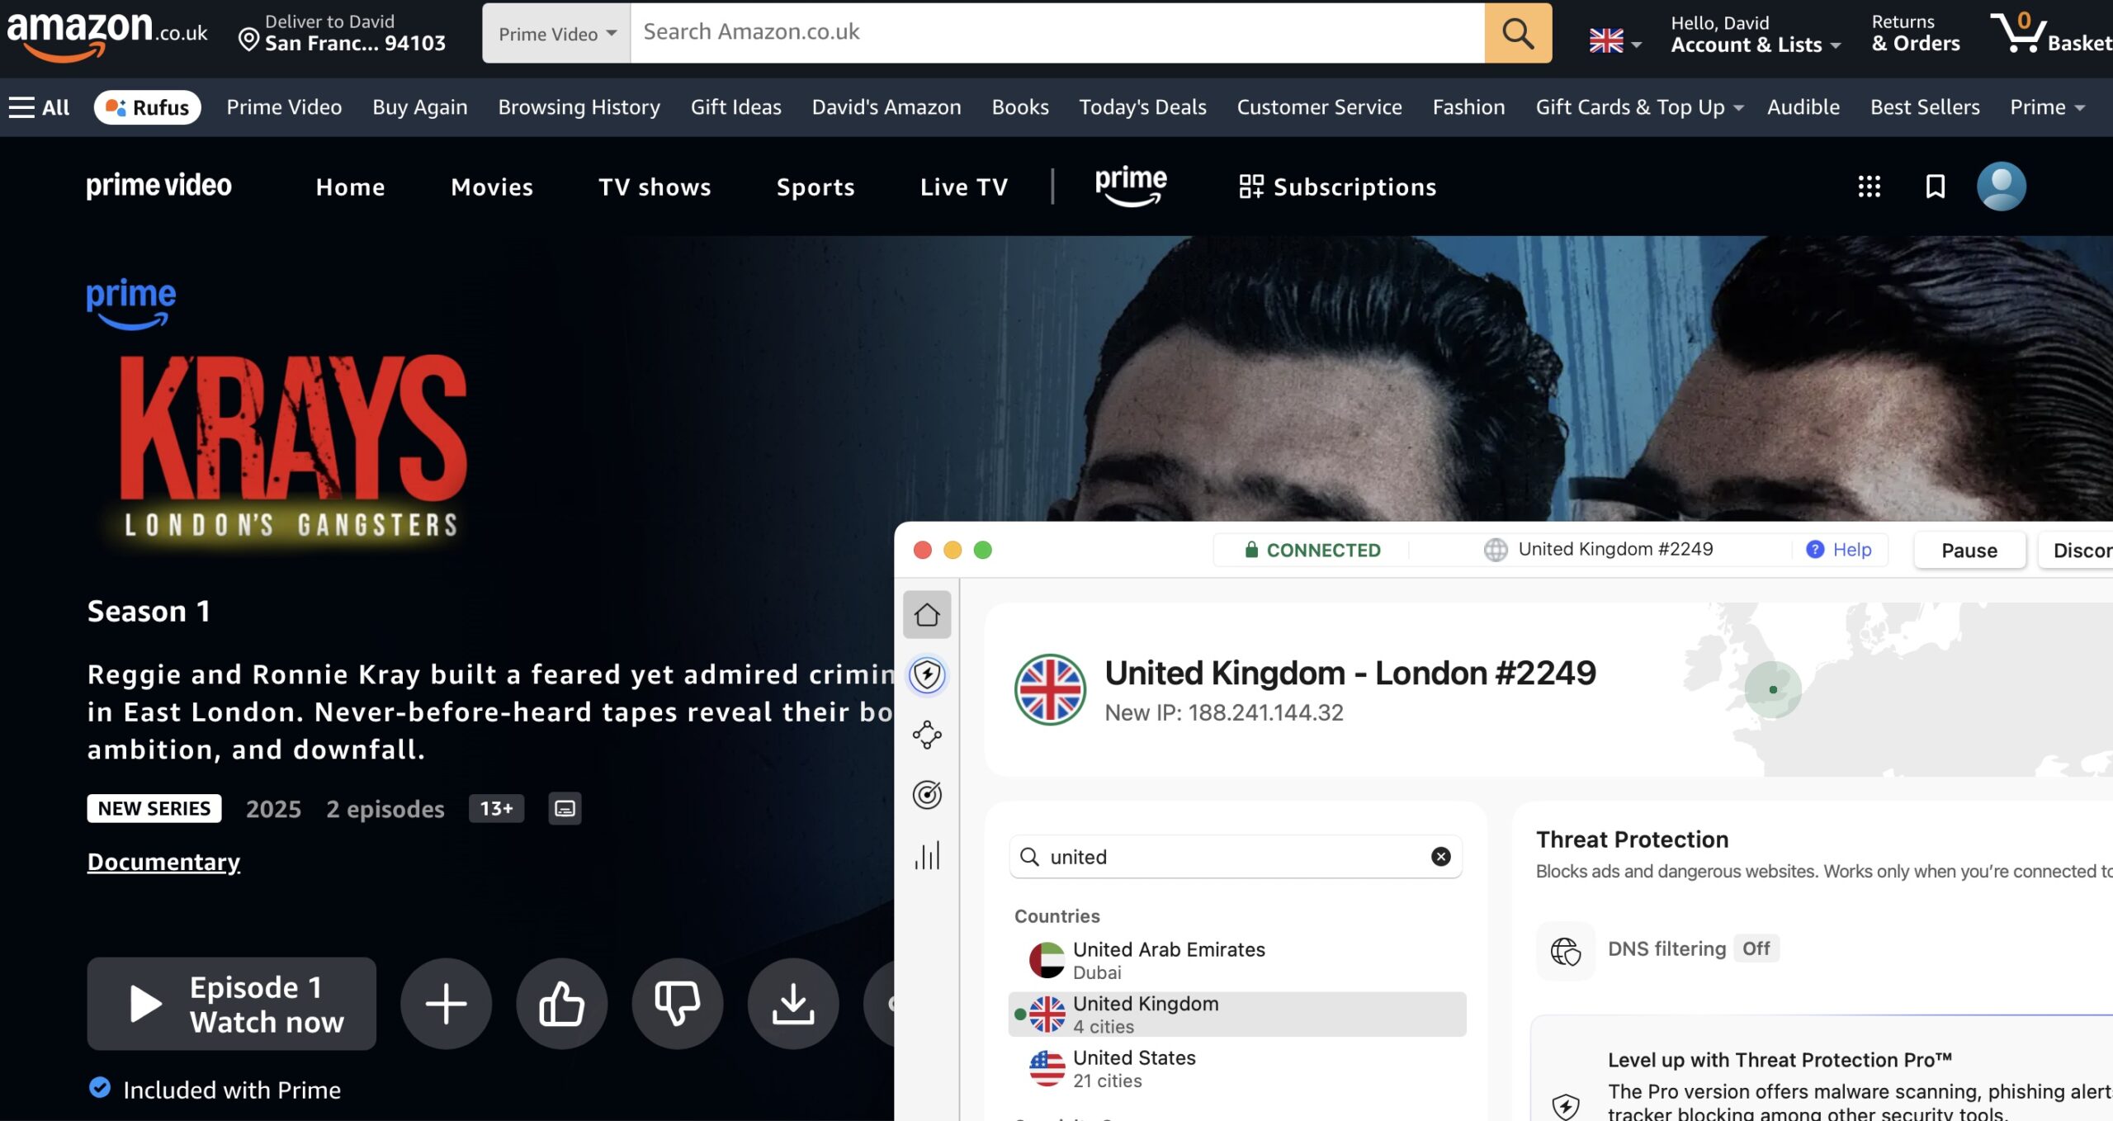Open Today's Deals link
The image size is (2113, 1121).
tap(1142, 107)
